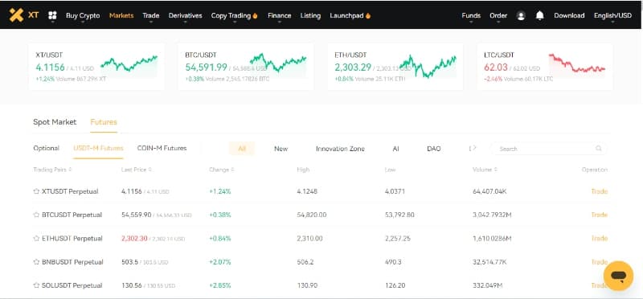Click the market search field
The height and width of the screenshot is (299, 643).
tap(548, 149)
